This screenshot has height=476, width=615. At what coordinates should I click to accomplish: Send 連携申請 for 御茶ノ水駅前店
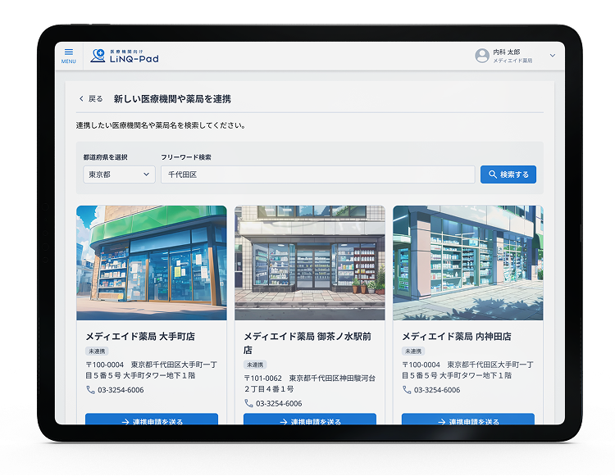(x=309, y=419)
